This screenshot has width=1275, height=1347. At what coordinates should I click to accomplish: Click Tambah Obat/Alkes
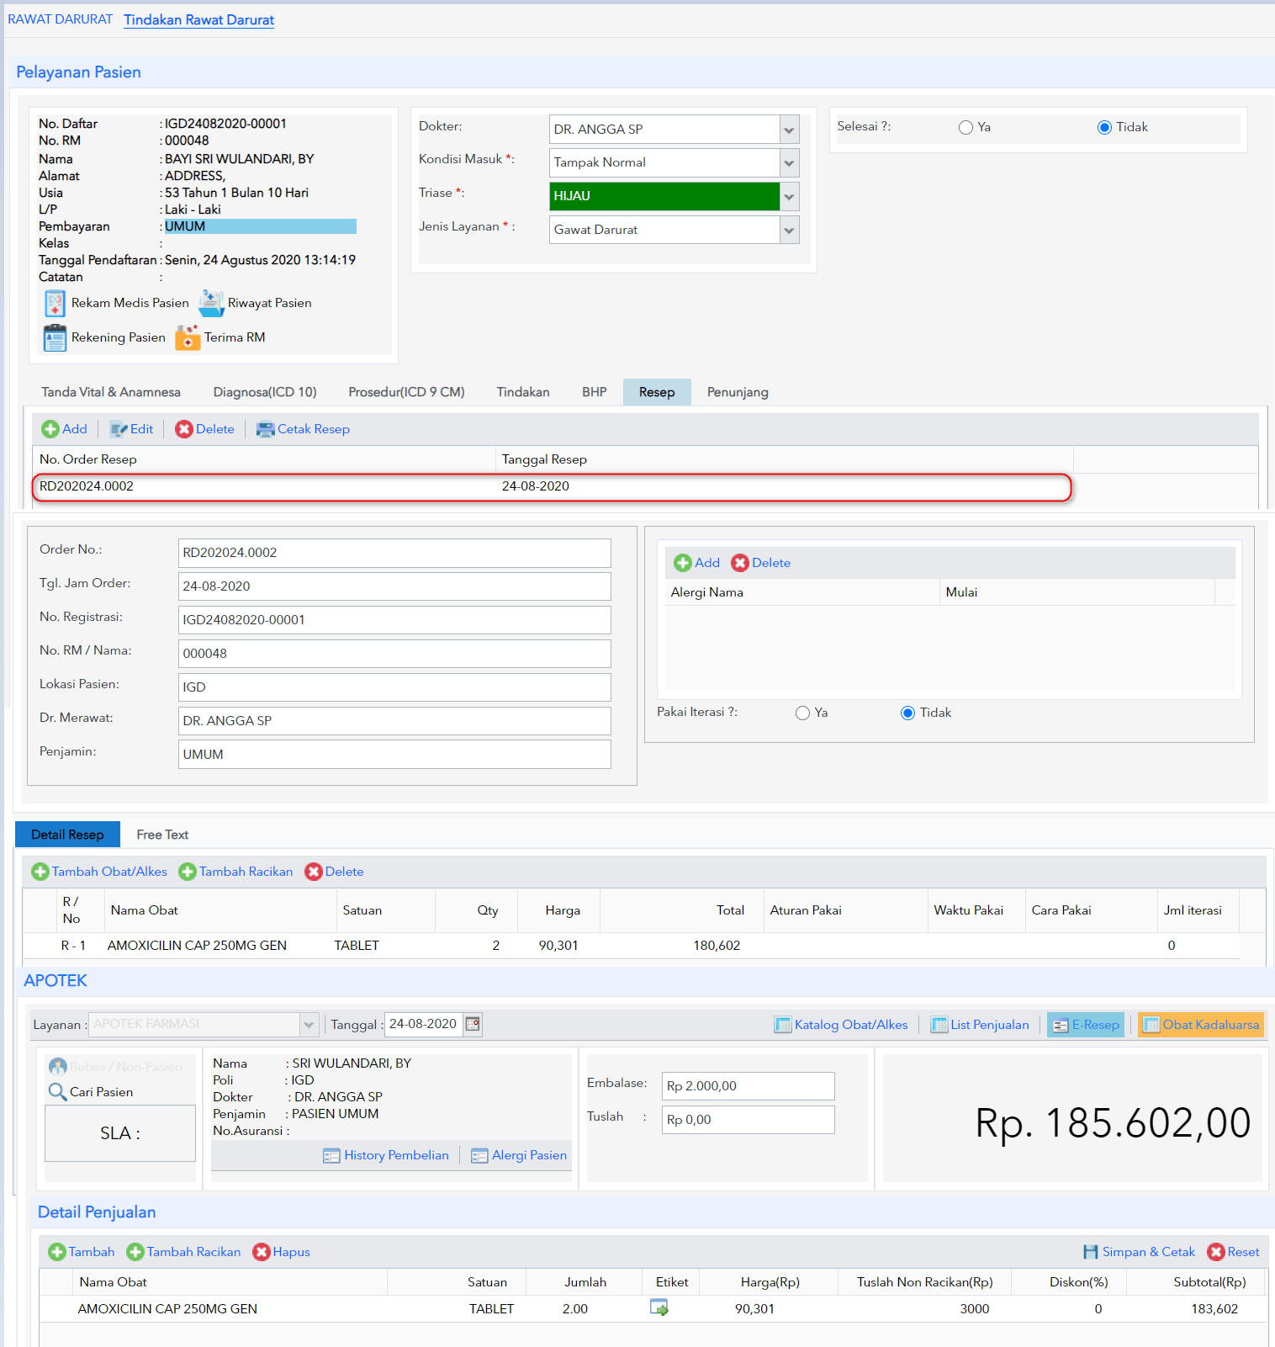pyautogui.click(x=99, y=872)
